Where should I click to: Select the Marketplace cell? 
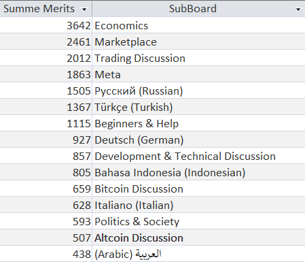coord(198,42)
